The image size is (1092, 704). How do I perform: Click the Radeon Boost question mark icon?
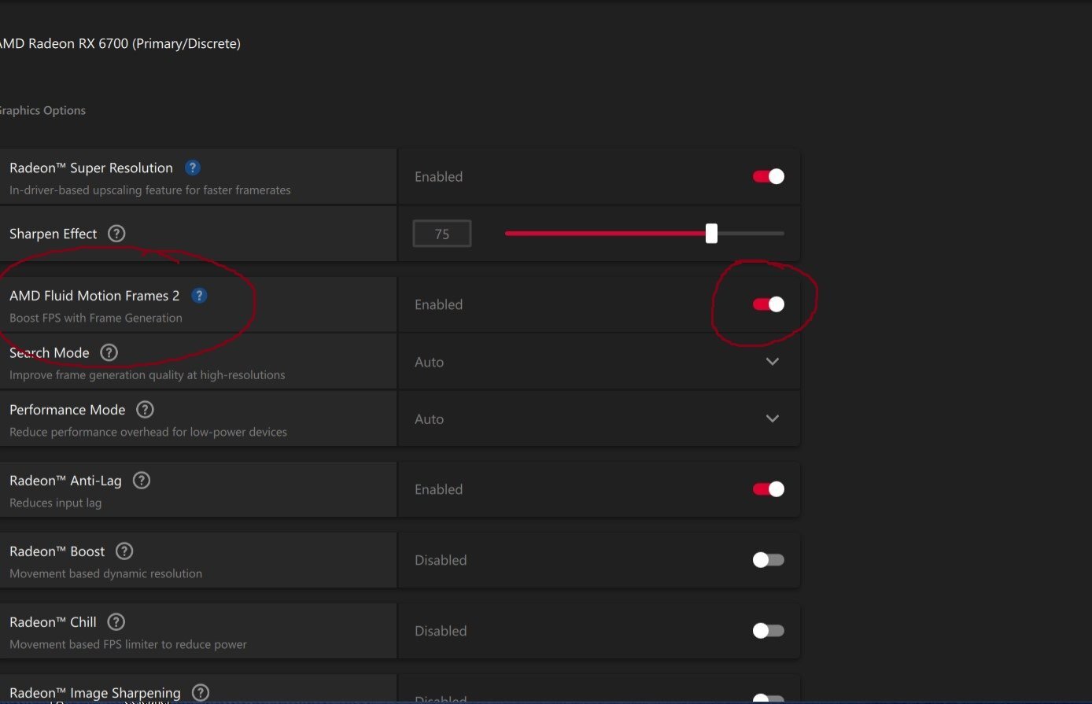coord(124,551)
